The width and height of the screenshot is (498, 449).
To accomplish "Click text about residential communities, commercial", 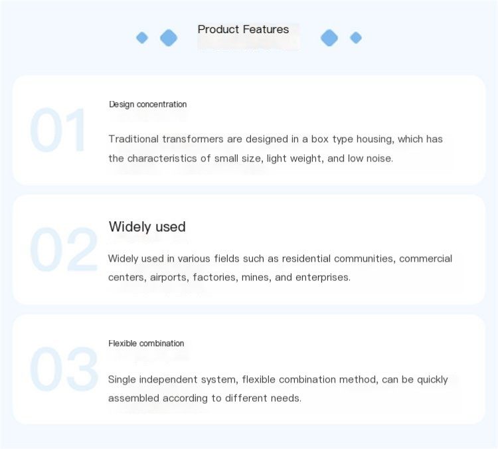I will (280, 258).
